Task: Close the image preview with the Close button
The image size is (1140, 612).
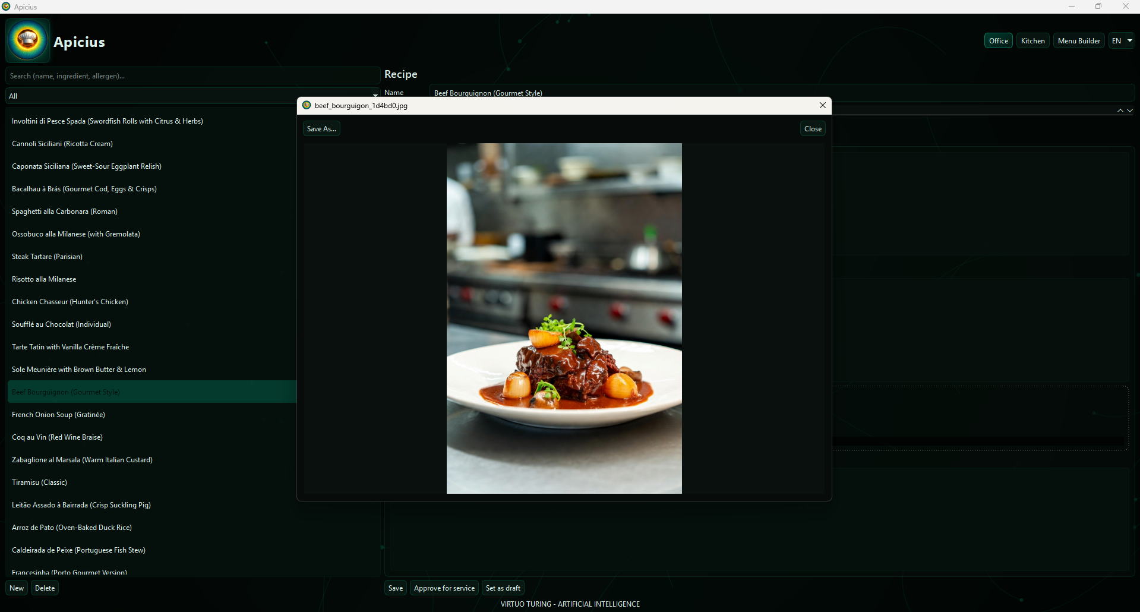Action: click(x=812, y=128)
